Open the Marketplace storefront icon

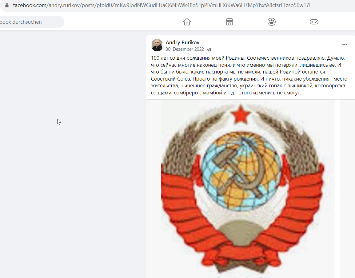point(229,22)
